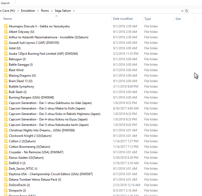This screenshot has width=202, height=196.
Task: Select the Capcom Generation Dai-3-shuu folder icon
Action: [x=6, y=114]
